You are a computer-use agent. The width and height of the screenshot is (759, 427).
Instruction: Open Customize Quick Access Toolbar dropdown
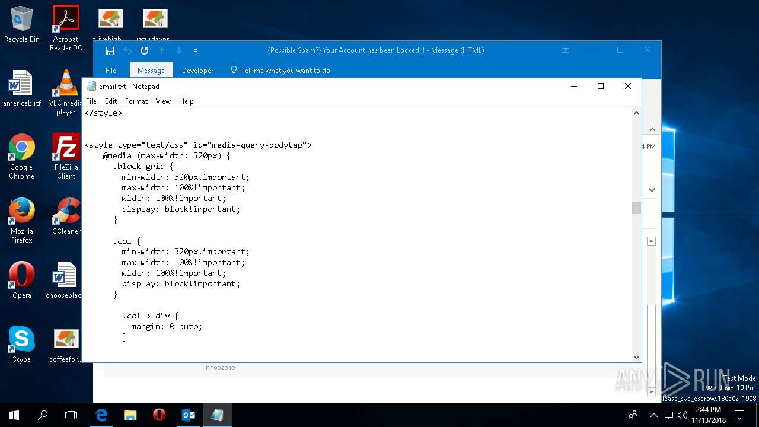(x=196, y=51)
